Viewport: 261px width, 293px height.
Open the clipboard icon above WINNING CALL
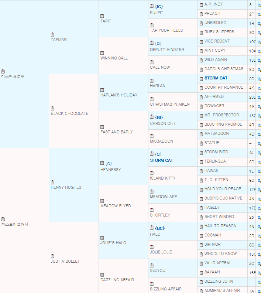[102, 53]
